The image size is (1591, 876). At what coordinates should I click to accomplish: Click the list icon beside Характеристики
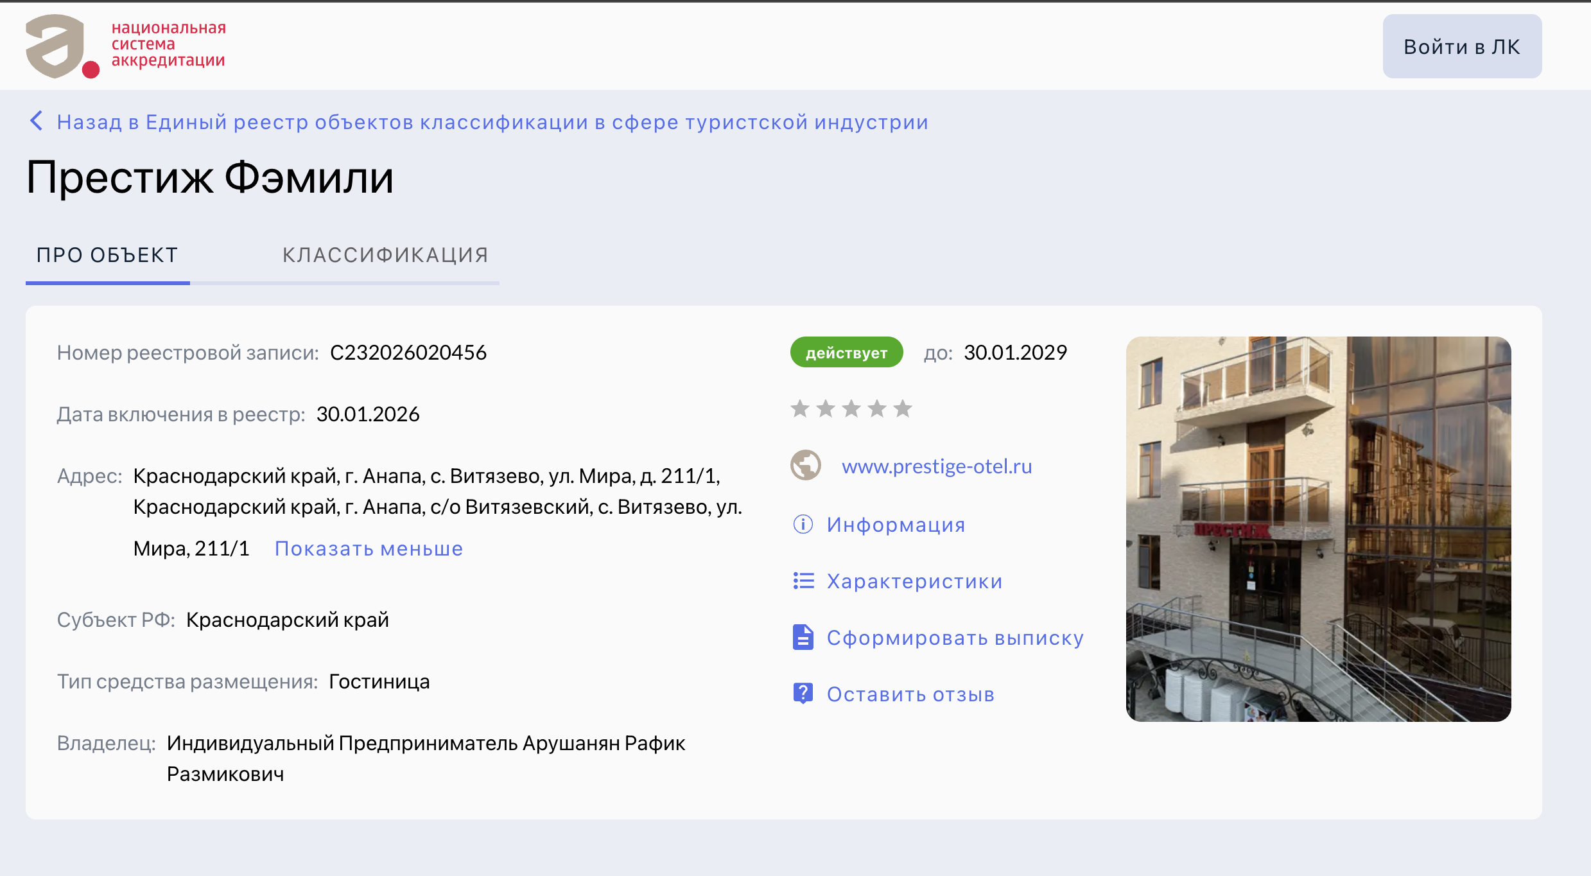(x=803, y=581)
